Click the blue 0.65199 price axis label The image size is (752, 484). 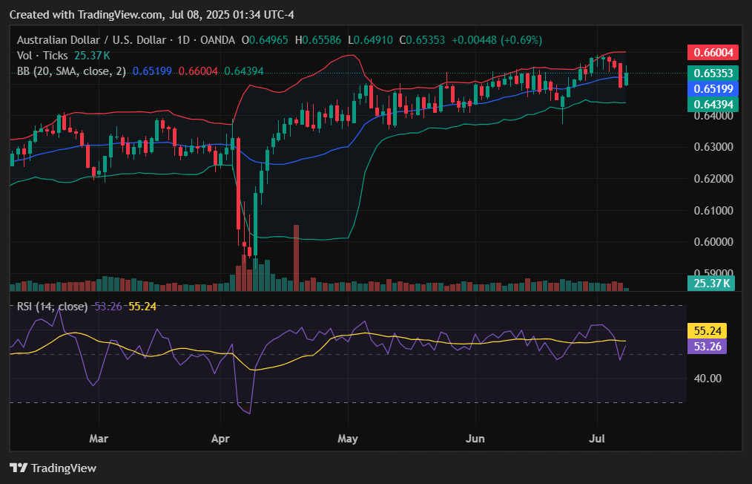713,89
